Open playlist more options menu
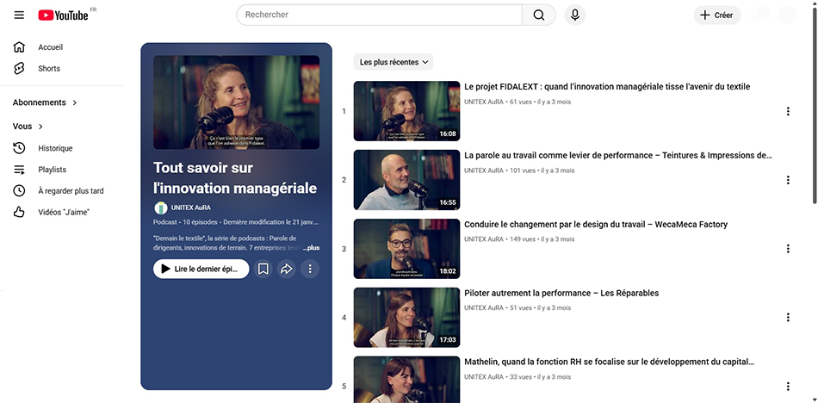Image resolution: width=818 pixels, height=403 pixels. click(x=310, y=270)
